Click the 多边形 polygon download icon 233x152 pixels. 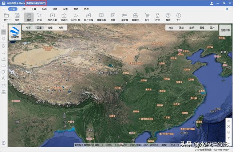click(64, 17)
